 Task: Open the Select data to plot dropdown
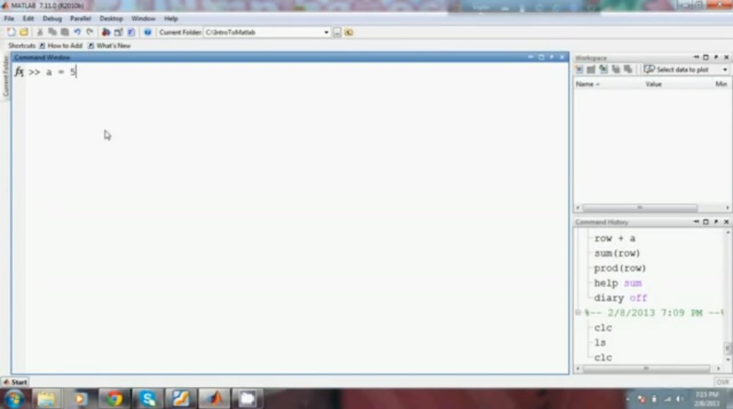click(x=686, y=70)
